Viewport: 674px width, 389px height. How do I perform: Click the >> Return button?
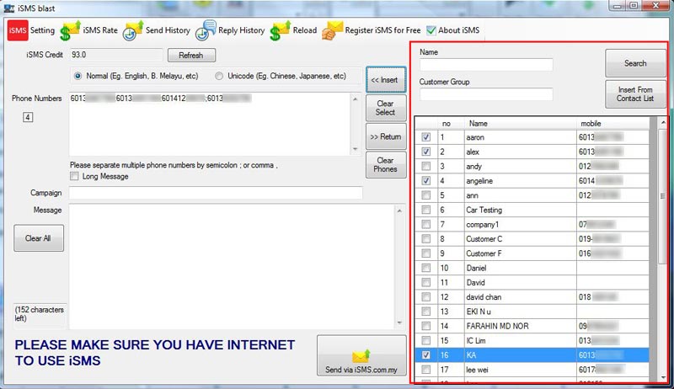386,136
